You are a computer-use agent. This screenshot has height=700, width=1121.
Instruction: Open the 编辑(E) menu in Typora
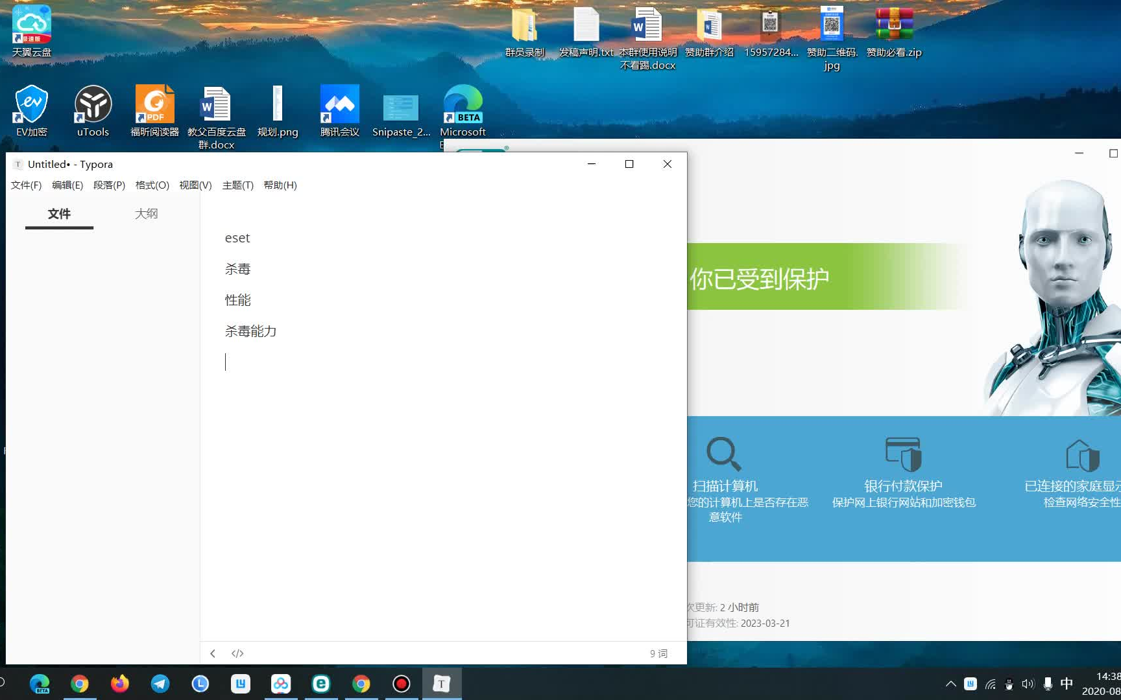(x=67, y=185)
